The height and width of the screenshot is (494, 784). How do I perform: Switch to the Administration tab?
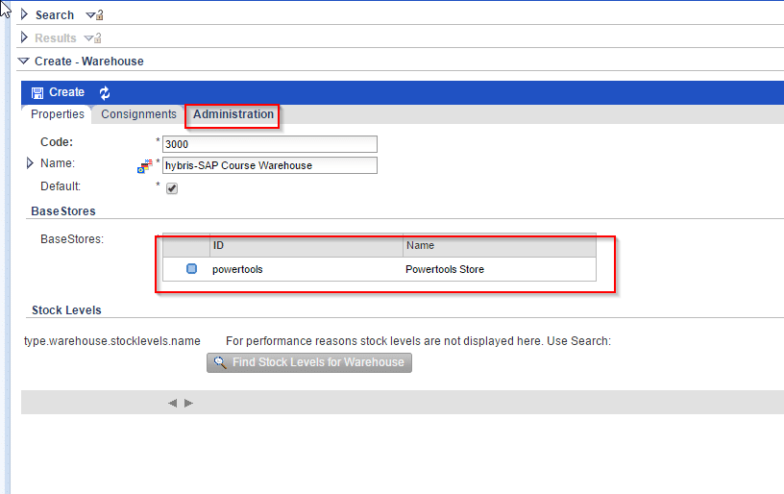coord(233,114)
